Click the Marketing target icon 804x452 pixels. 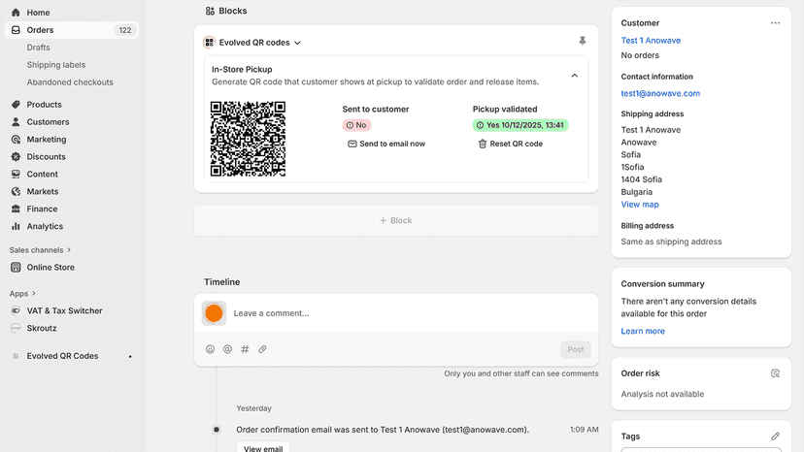pyautogui.click(x=16, y=140)
